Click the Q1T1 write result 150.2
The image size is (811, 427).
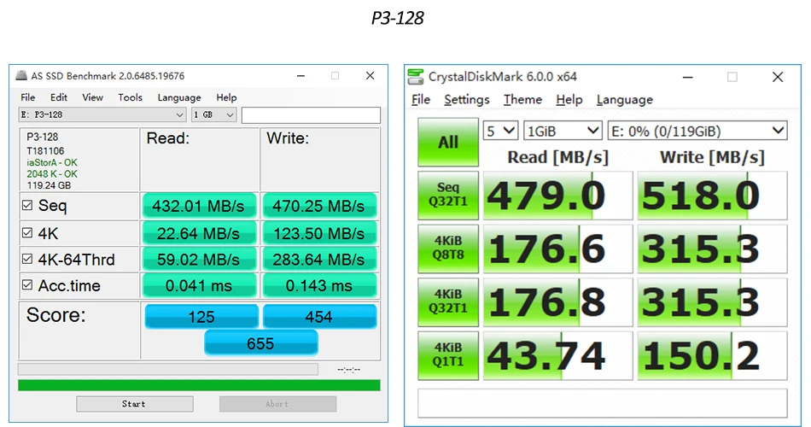(x=712, y=355)
